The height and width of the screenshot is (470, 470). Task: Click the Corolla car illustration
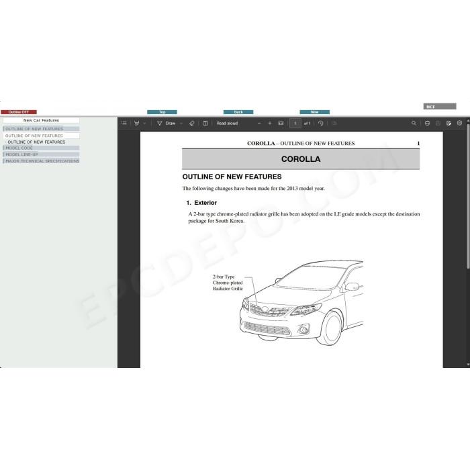pos(301,303)
